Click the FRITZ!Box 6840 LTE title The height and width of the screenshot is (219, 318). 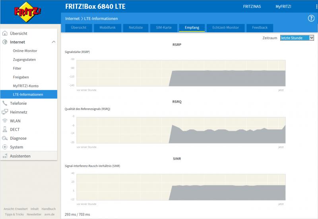(95, 6)
